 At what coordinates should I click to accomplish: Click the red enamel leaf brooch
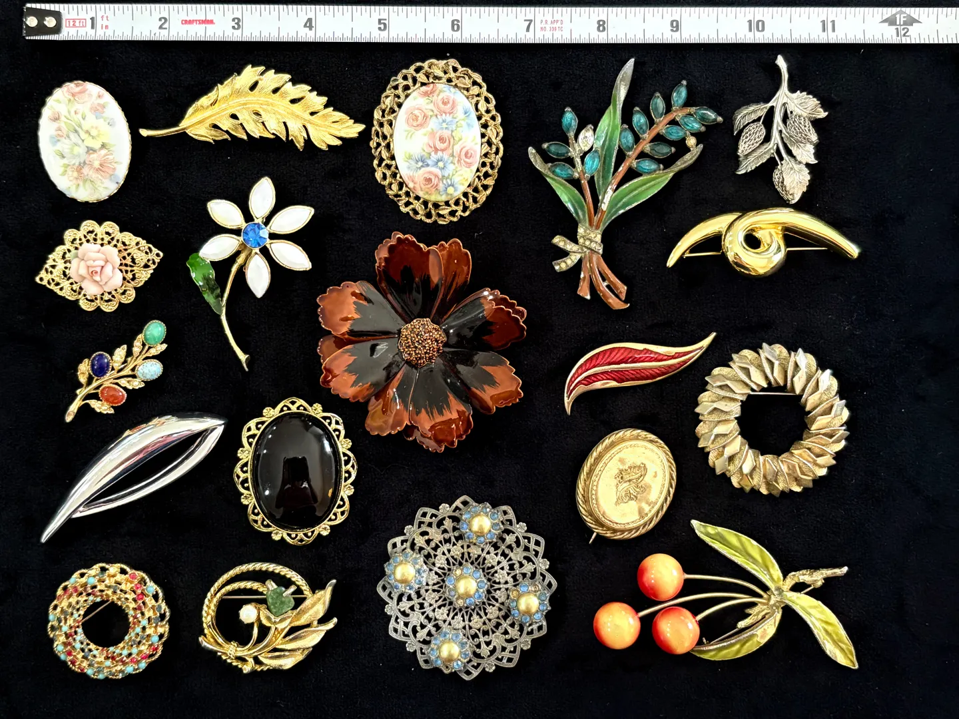[636, 371]
